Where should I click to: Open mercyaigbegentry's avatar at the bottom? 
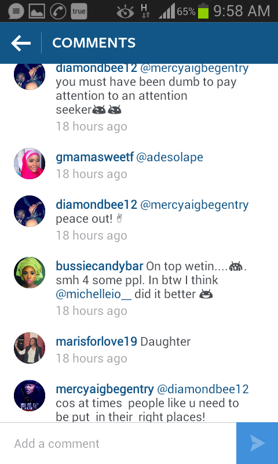coord(30,396)
